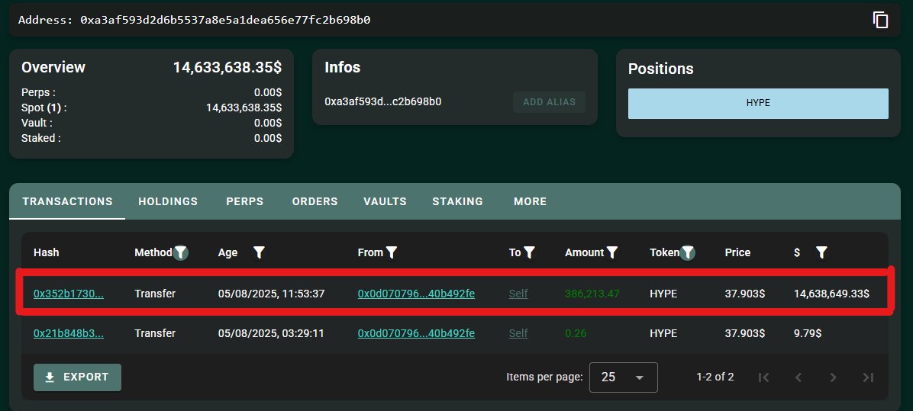The width and height of the screenshot is (913, 411).
Task: Open the To column filter icon
Action: click(x=529, y=252)
